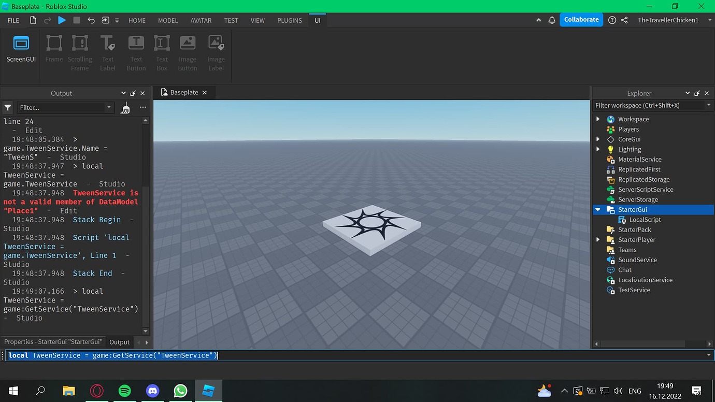Insert a Text Button
Image resolution: width=715 pixels, height=402 pixels.
point(136,49)
